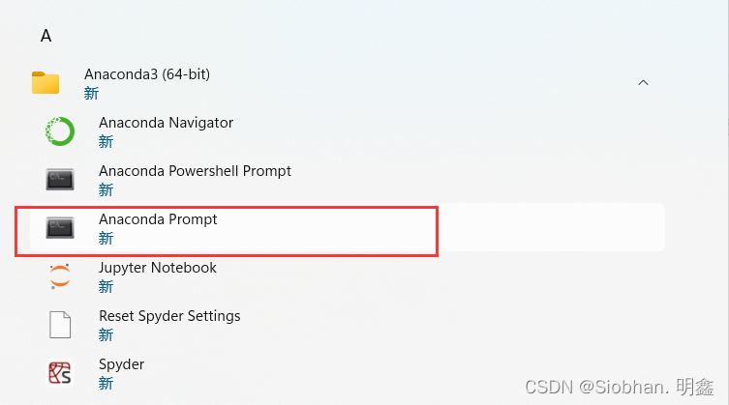Open the Anaconda Navigator text entry
Image resolution: width=729 pixels, height=405 pixels.
click(x=166, y=123)
